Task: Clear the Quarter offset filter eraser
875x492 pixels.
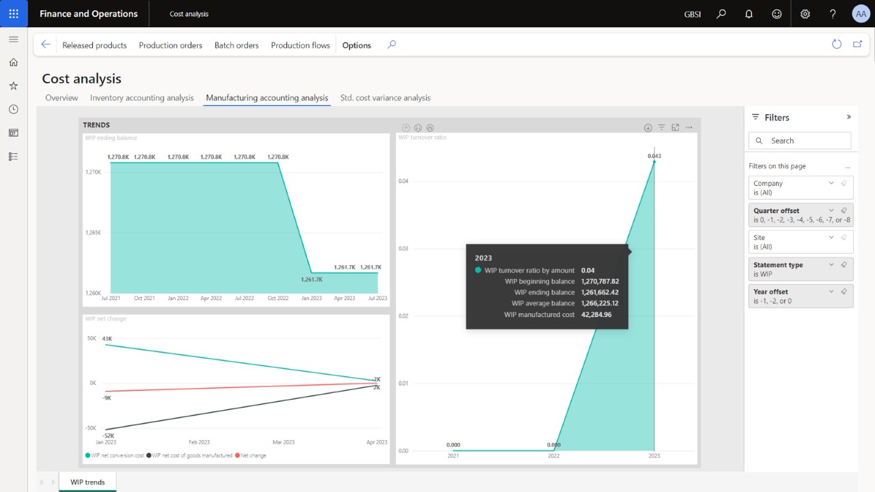Action: point(844,210)
